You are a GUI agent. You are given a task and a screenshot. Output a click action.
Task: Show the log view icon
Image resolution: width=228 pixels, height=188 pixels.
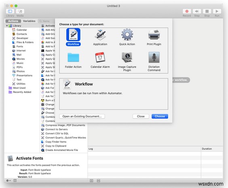(x=91, y=181)
